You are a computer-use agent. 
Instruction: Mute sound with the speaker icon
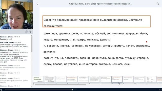point(1,90)
